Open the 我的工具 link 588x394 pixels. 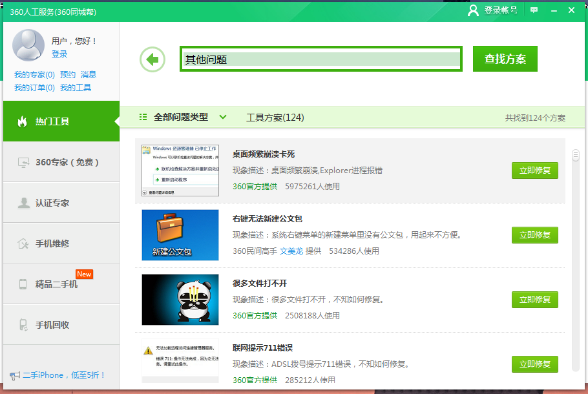pyautogui.click(x=76, y=88)
